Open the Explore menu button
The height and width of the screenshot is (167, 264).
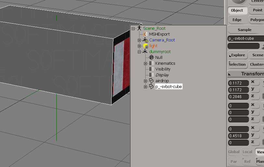(237, 55)
